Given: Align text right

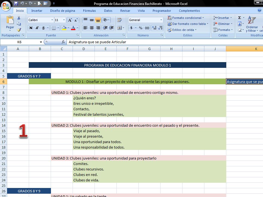Looking at the screenshot, I should [x=98, y=28].
